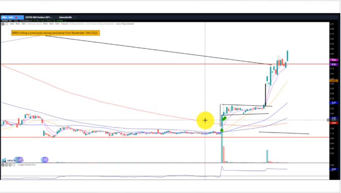Open the EXITED SDS Position tab
The height and width of the screenshot is (193, 341).
click(x=39, y=16)
